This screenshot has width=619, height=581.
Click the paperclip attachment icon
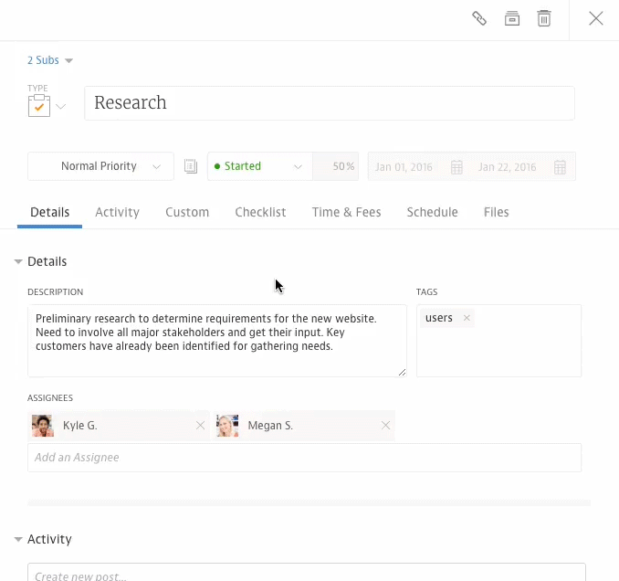(478, 18)
